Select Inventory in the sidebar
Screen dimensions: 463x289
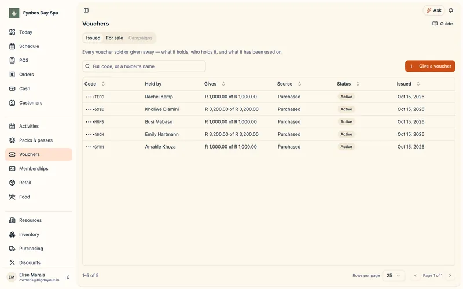click(x=38, y=234)
